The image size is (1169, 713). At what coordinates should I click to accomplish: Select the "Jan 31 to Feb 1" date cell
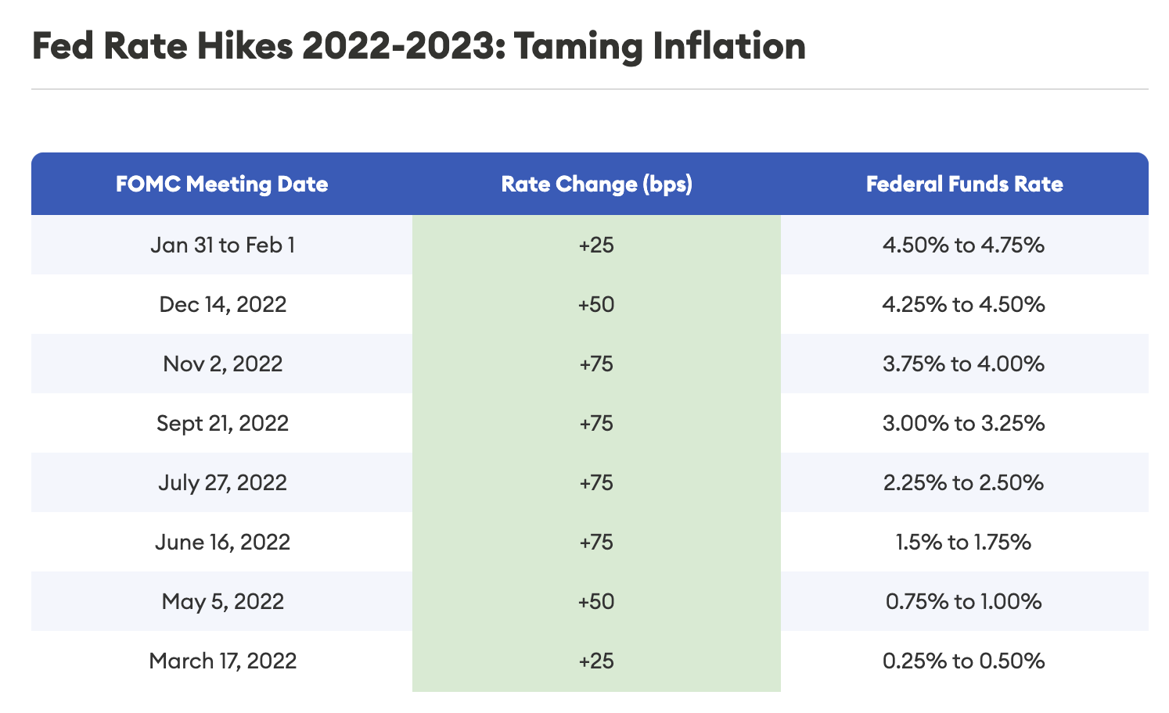222,245
